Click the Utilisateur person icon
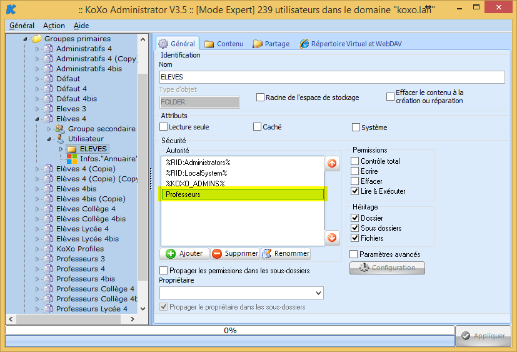This screenshot has width=517, height=352. coord(60,139)
